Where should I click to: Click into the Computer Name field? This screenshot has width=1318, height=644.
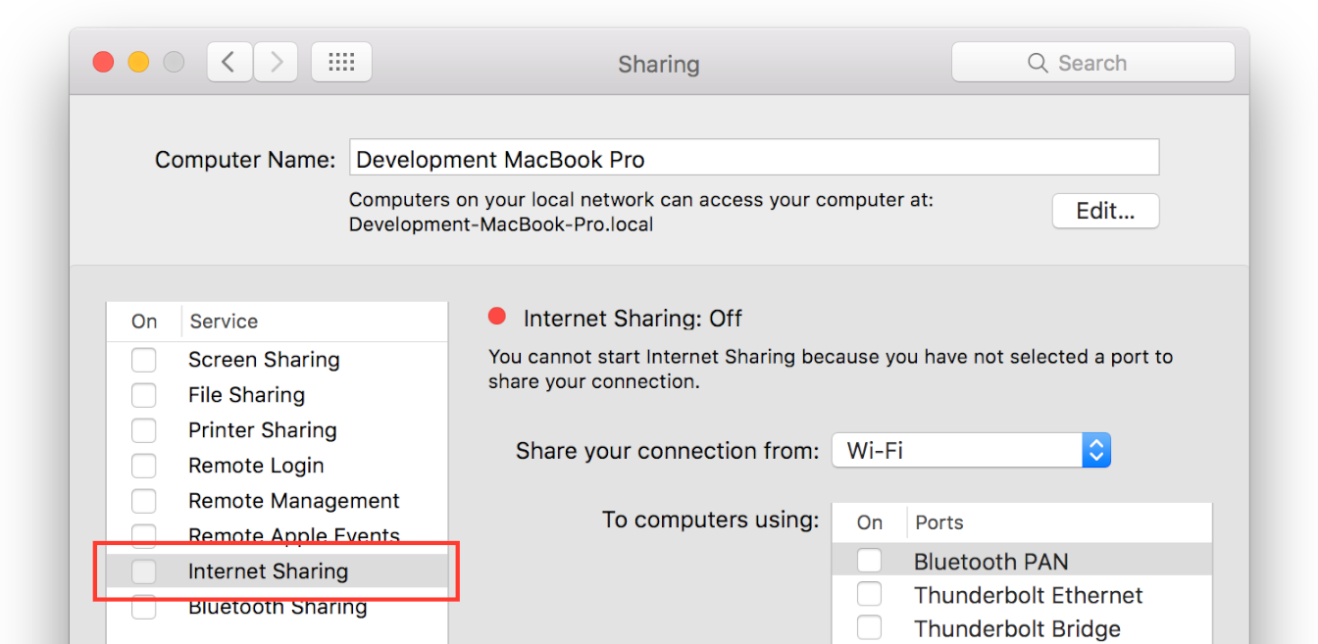(x=753, y=159)
